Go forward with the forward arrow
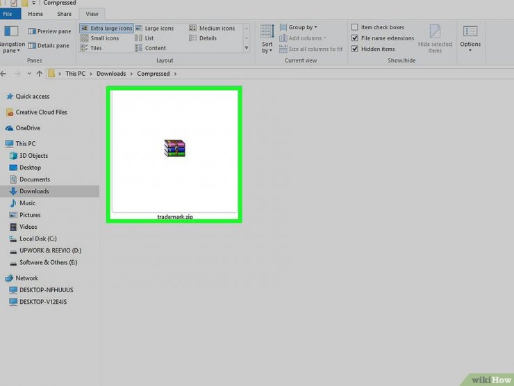 [17, 74]
